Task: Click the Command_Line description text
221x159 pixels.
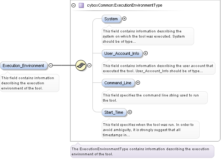Action: [x=154, y=98]
